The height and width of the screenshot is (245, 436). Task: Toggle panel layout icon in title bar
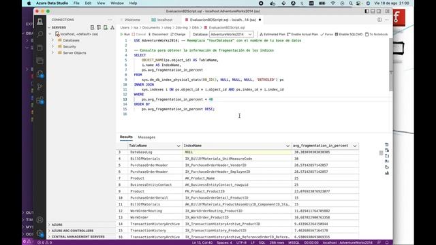[x=373, y=11]
